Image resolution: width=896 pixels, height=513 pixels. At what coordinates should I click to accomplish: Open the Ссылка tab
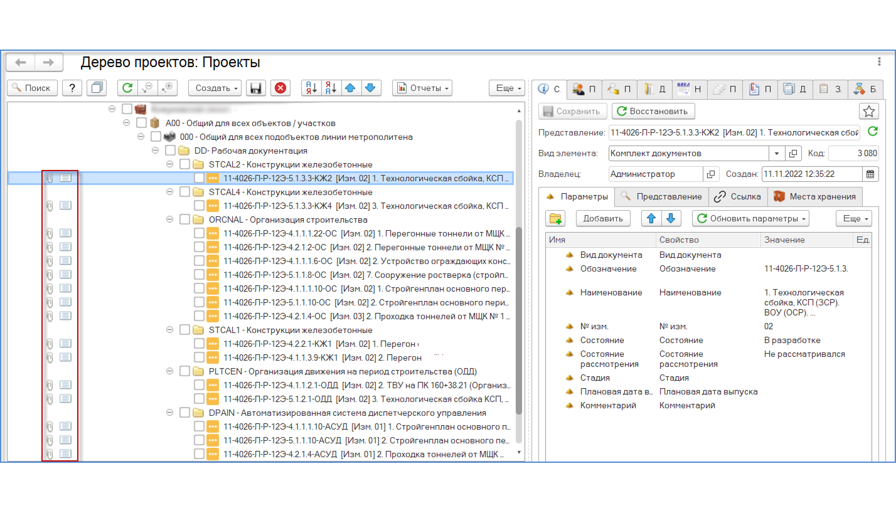(738, 196)
